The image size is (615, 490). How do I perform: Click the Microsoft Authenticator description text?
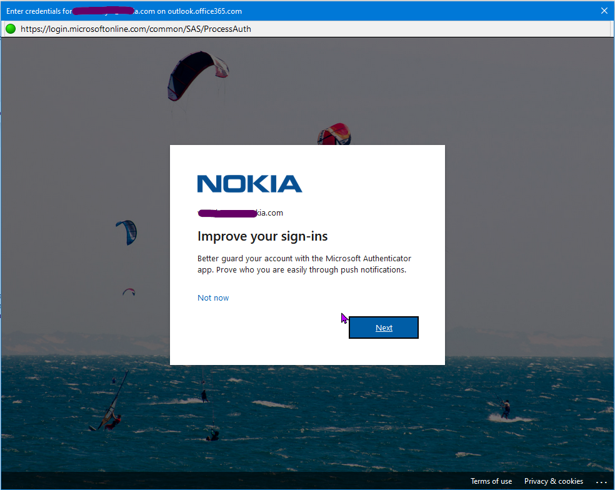click(x=304, y=264)
